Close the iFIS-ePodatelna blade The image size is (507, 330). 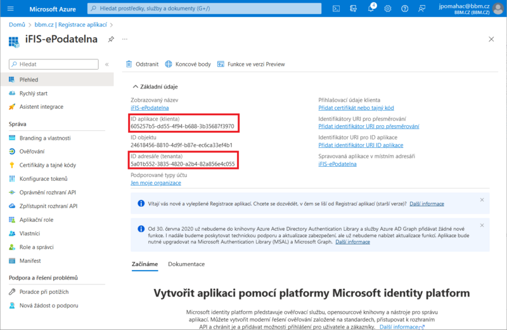tap(491, 39)
